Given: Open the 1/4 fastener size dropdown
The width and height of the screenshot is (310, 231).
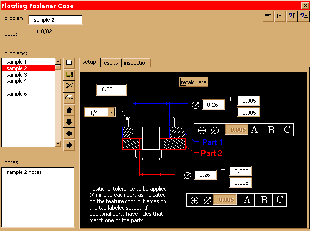Looking at the screenshot, I should (x=111, y=113).
